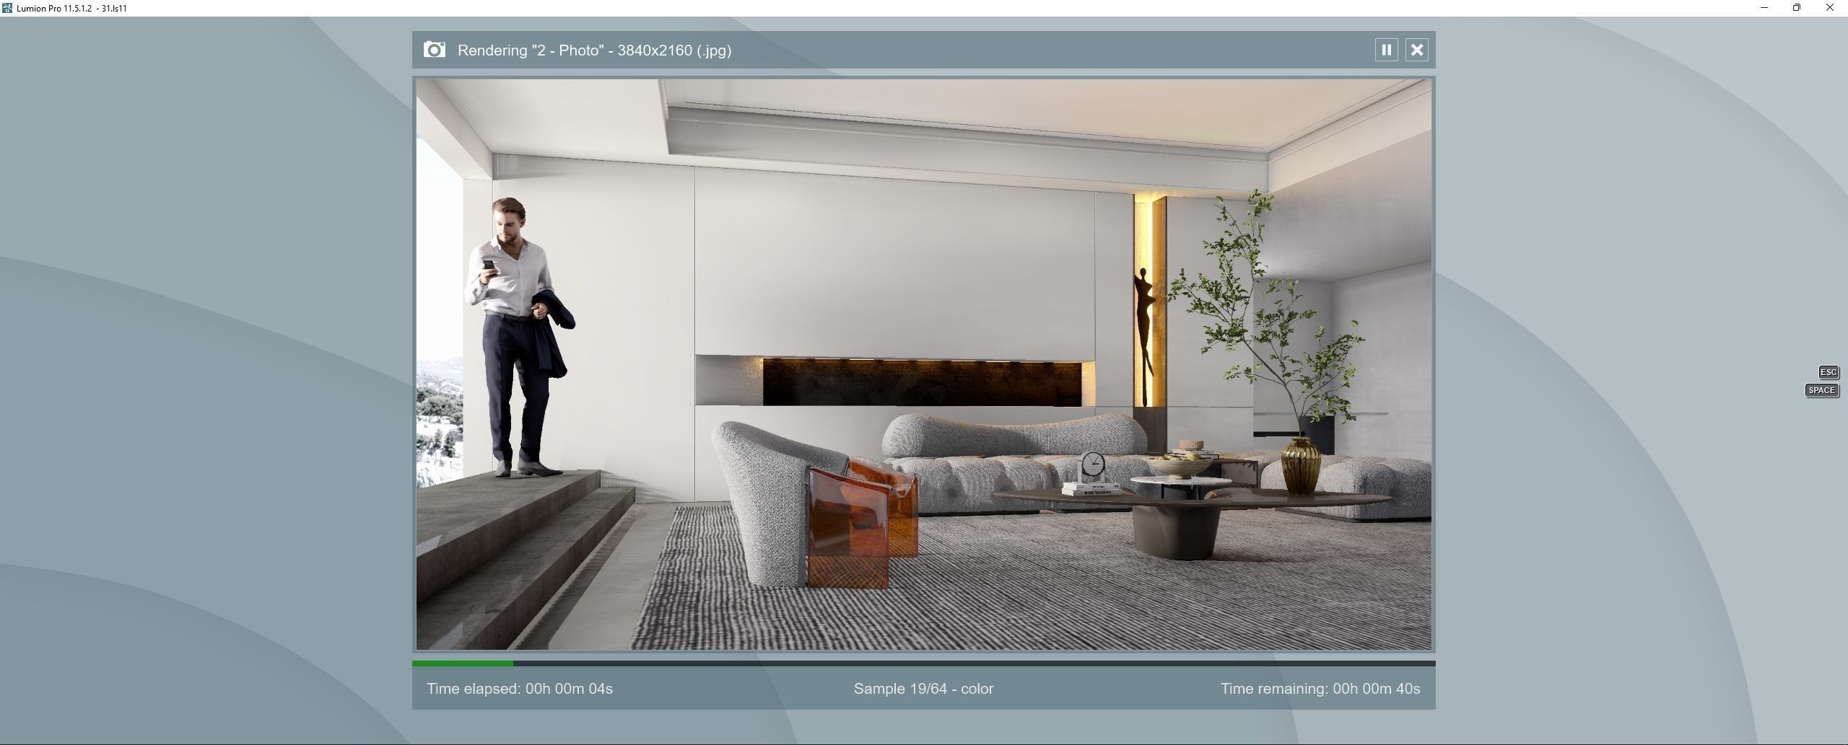The height and width of the screenshot is (745, 1848).
Task: Click the "Lumion Pro 11.5.1.2 - 31.ls11" window title
Action: click(x=71, y=9)
